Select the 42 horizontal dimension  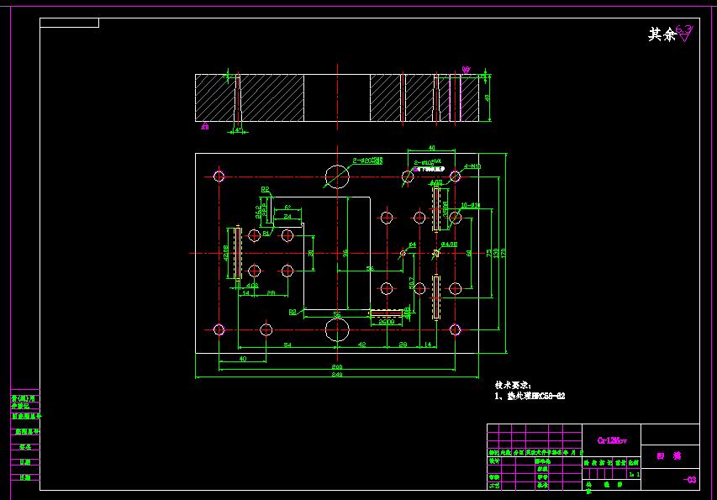coord(361,345)
